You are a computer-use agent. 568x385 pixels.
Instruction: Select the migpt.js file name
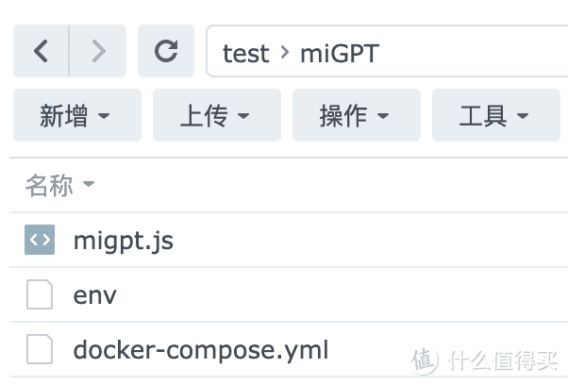[124, 242]
